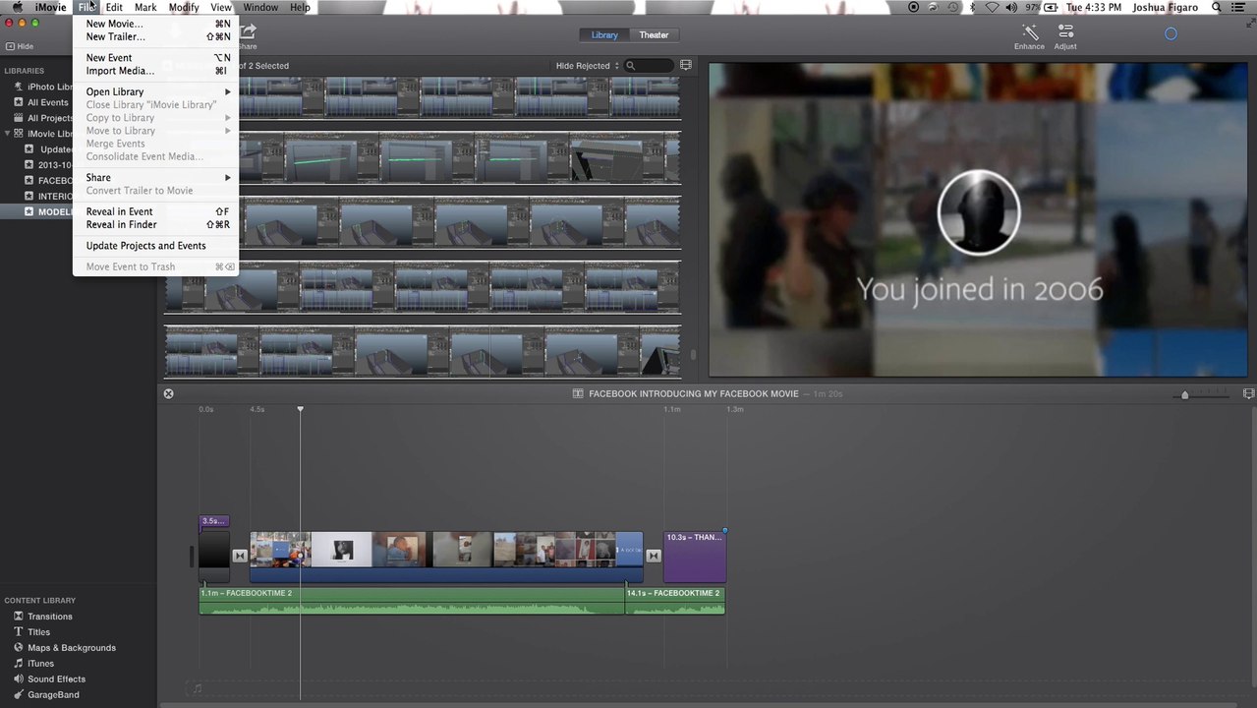Switch to Theater view
The image size is (1257, 708).
(x=654, y=34)
